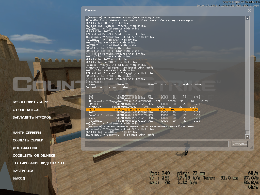Select the highlighted KRAЙ row in rates list

142,110
